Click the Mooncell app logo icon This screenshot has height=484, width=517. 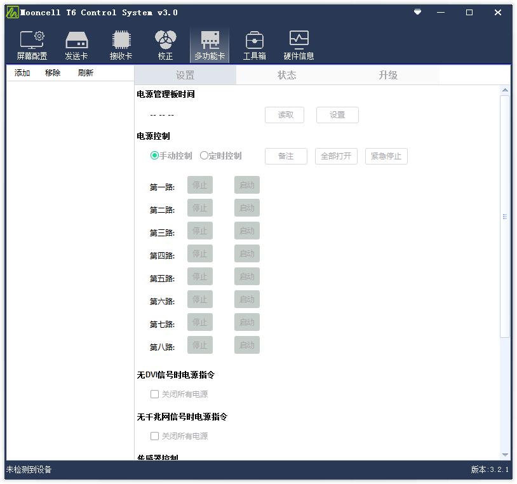pyautogui.click(x=13, y=13)
